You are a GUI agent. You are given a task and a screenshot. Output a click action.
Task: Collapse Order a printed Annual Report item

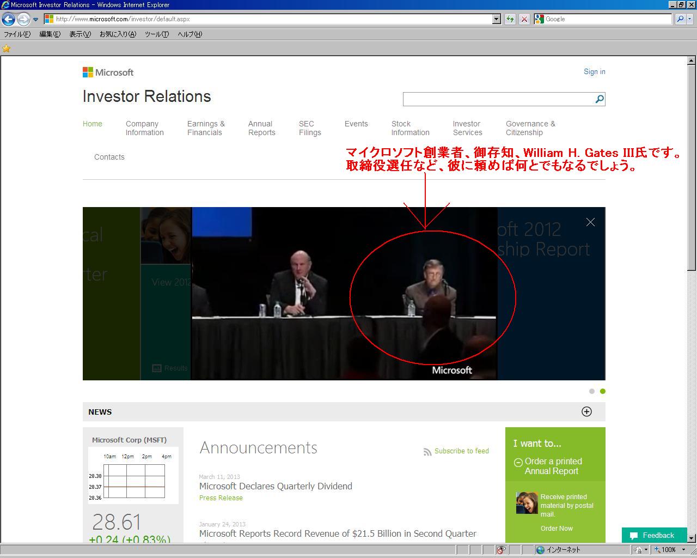pos(518,463)
